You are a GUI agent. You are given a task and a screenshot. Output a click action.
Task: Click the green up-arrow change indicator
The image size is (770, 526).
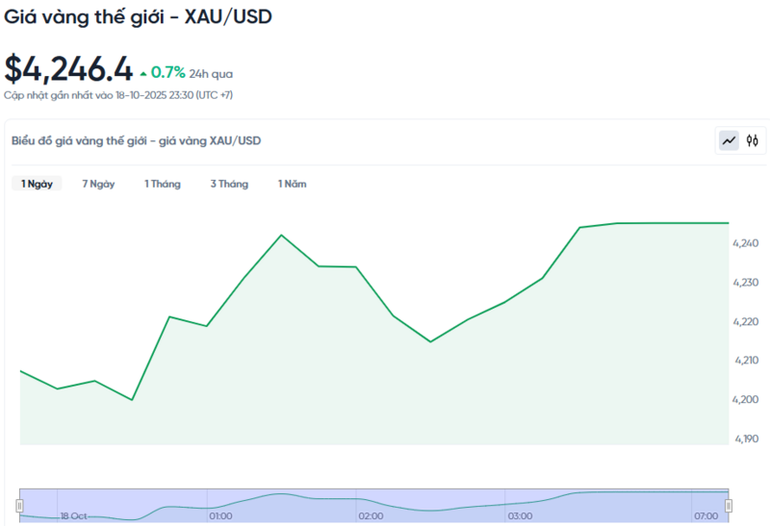[x=143, y=73]
